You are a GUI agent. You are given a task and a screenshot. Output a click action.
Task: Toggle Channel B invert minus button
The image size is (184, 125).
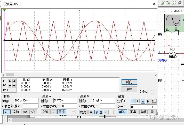(106, 112)
